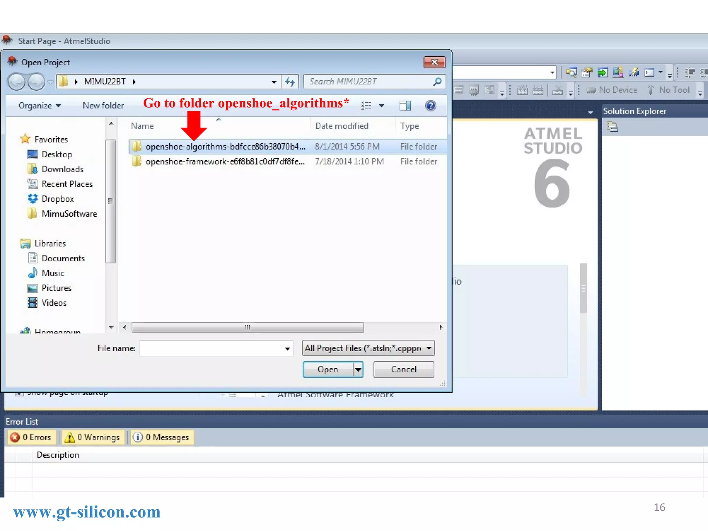Image resolution: width=708 pixels, height=531 pixels.
Task: Expand the Open button split arrow
Action: tap(358, 370)
